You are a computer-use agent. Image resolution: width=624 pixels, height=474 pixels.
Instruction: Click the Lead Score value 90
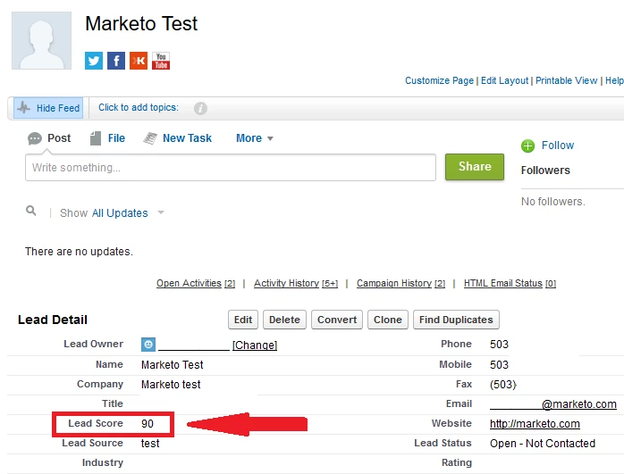pos(148,423)
